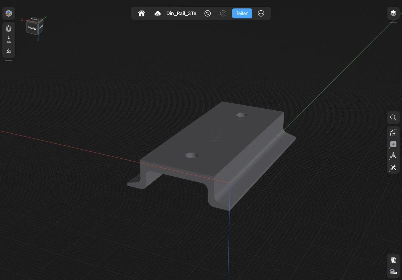The image size is (402, 280).
Task: Open the tool search magnifier
Action: pyautogui.click(x=393, y=117)
